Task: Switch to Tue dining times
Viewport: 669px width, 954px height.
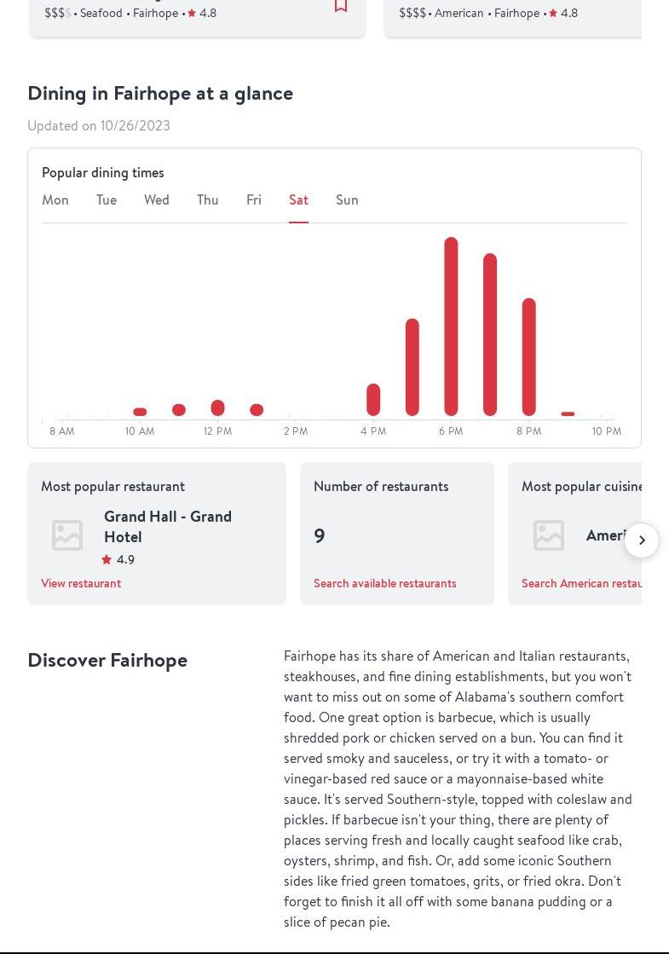Action: (107, 199)
